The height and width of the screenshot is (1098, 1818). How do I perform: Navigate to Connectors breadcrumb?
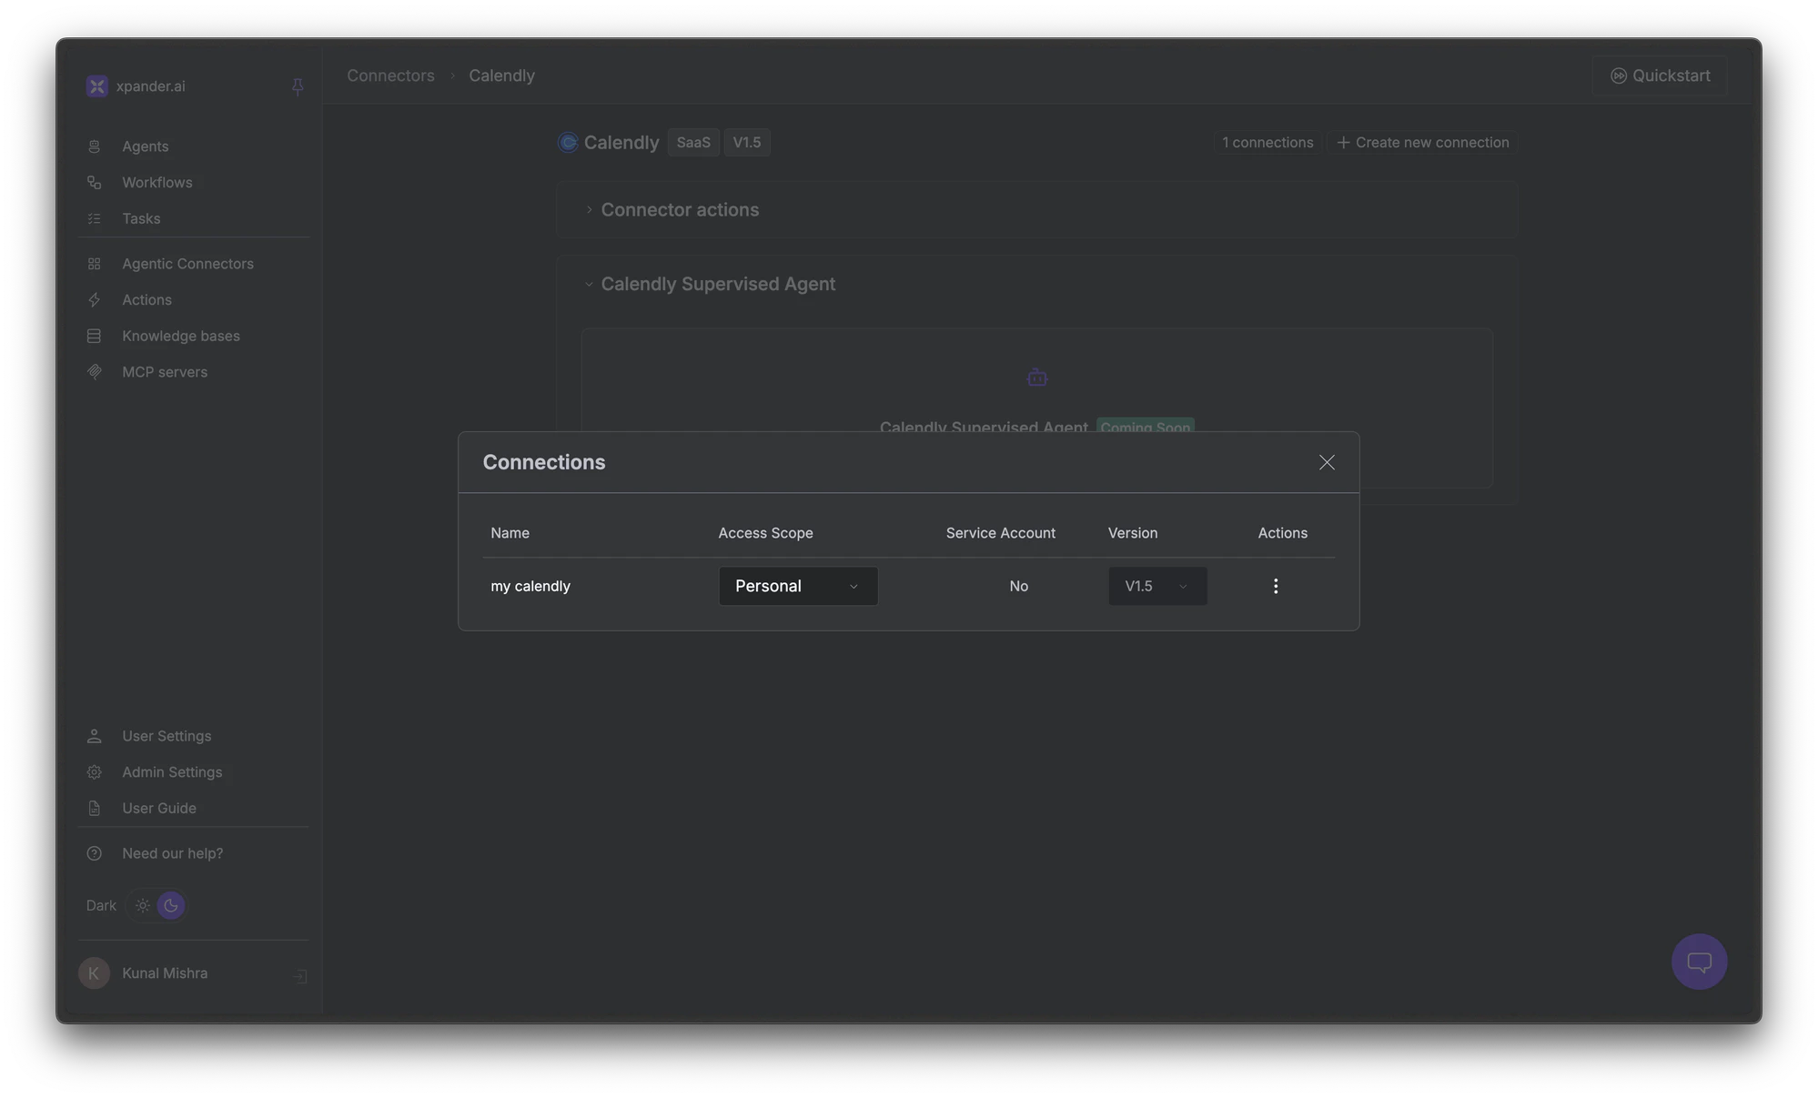click(x=389, y=76)
